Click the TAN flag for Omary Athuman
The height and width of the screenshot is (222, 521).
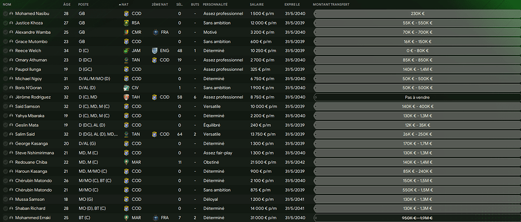point(126,60)
